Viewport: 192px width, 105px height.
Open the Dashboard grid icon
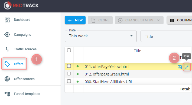7,20
